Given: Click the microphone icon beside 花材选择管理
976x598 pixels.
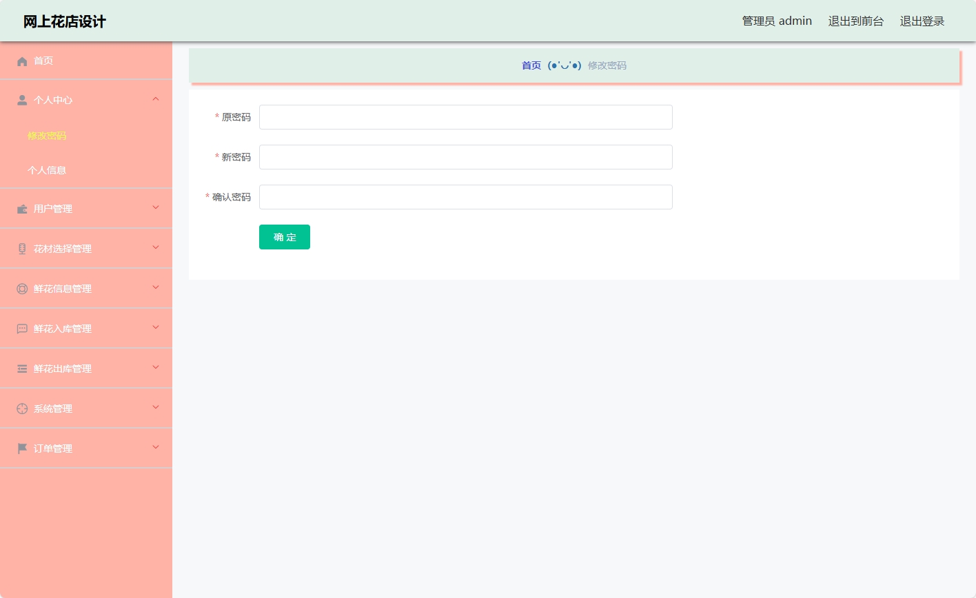Looking at the screenshot, I should point(22,248).
